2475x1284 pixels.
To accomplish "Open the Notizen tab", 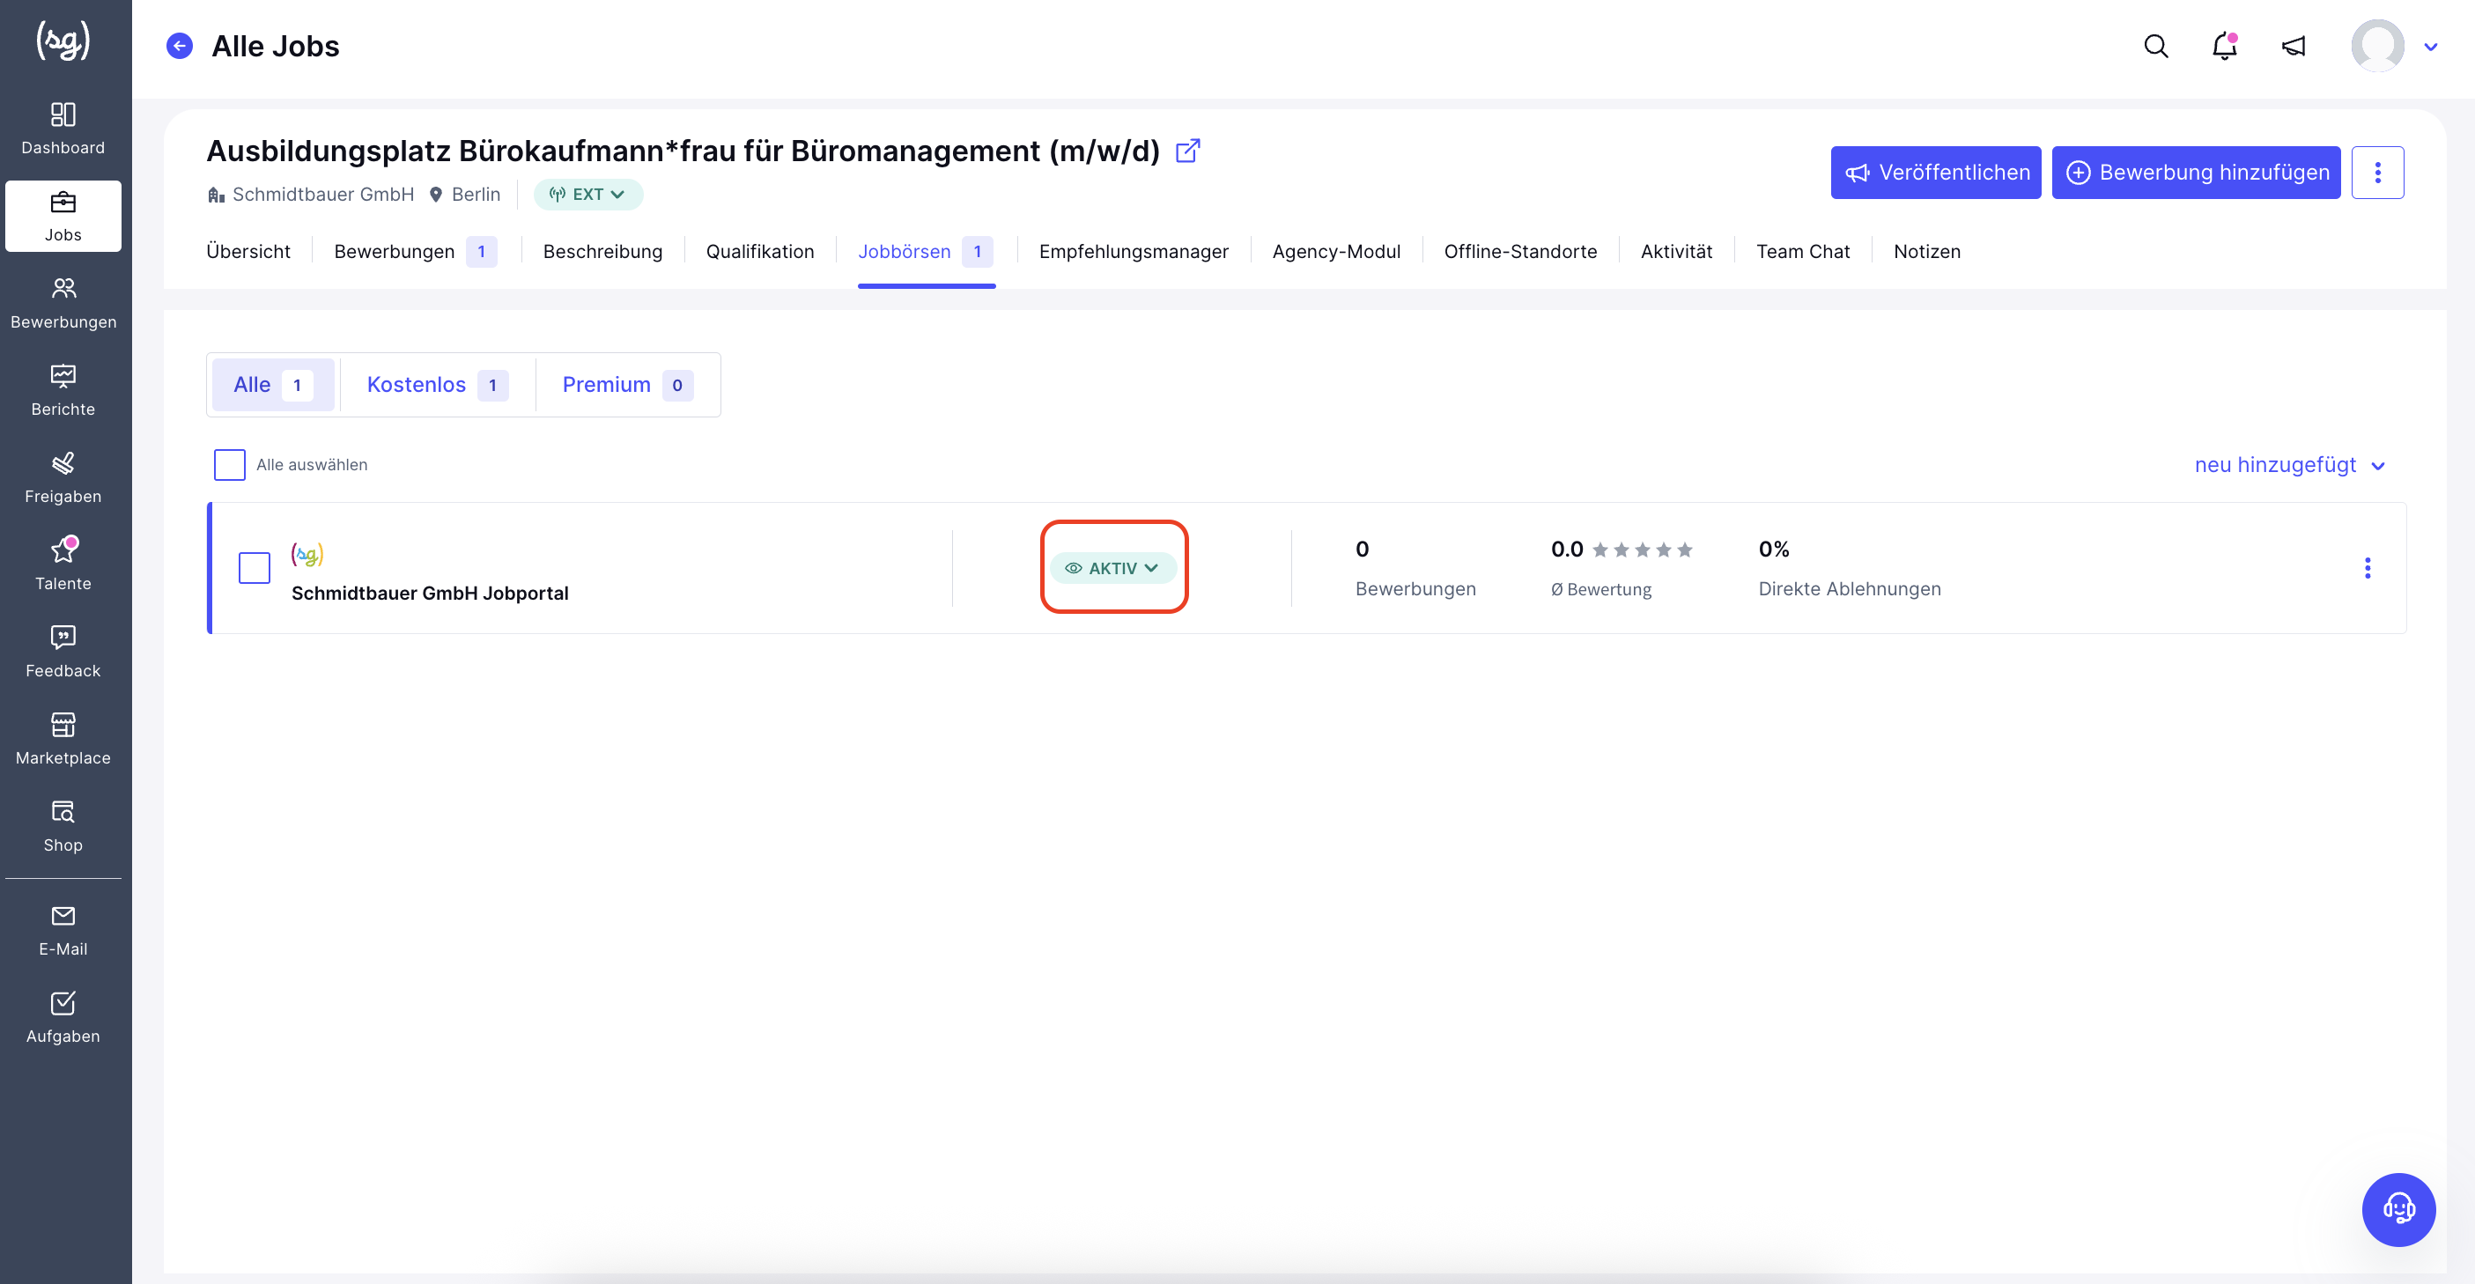I will pos(1926,252).
